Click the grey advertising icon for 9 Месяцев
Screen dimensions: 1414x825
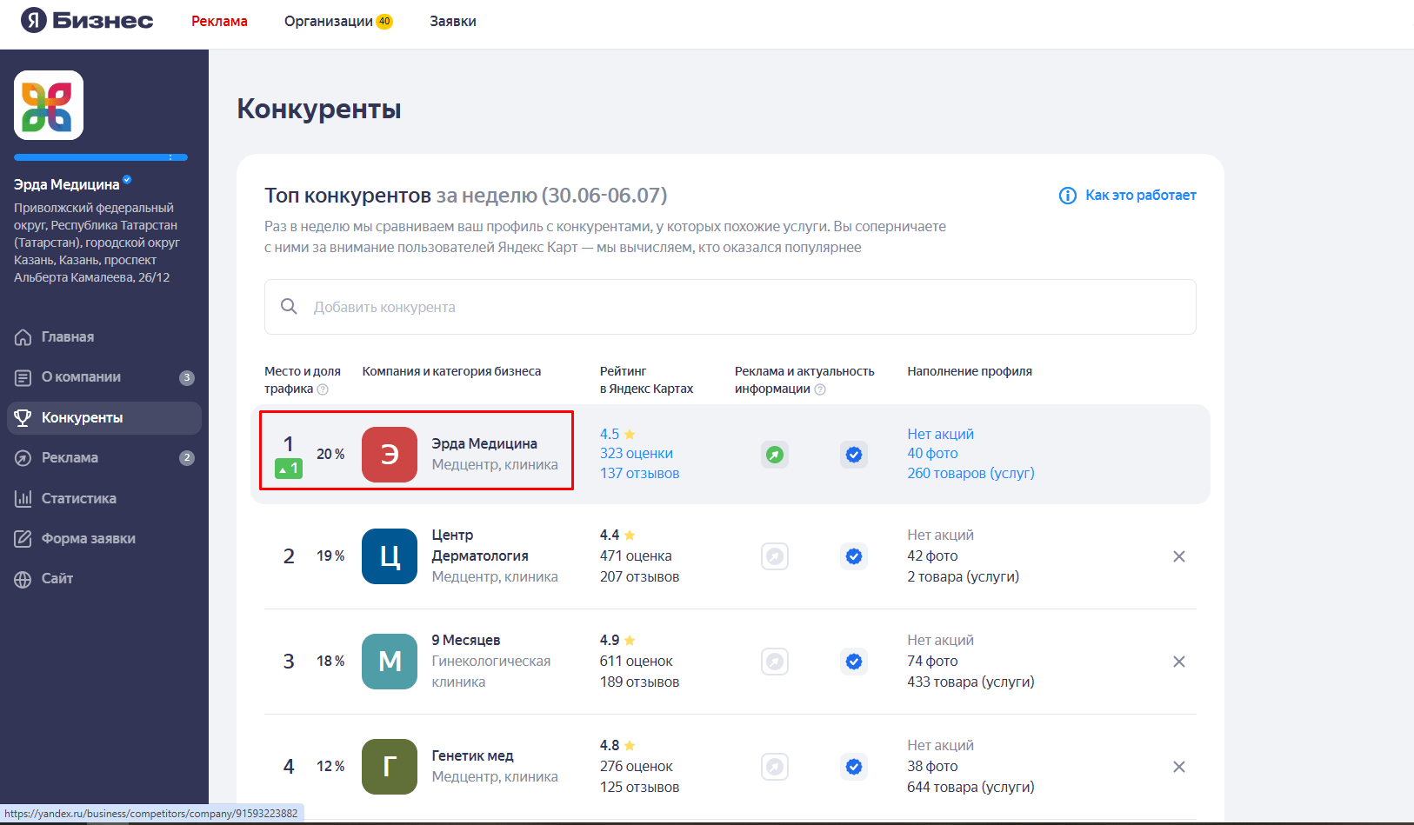click(774, 662)
